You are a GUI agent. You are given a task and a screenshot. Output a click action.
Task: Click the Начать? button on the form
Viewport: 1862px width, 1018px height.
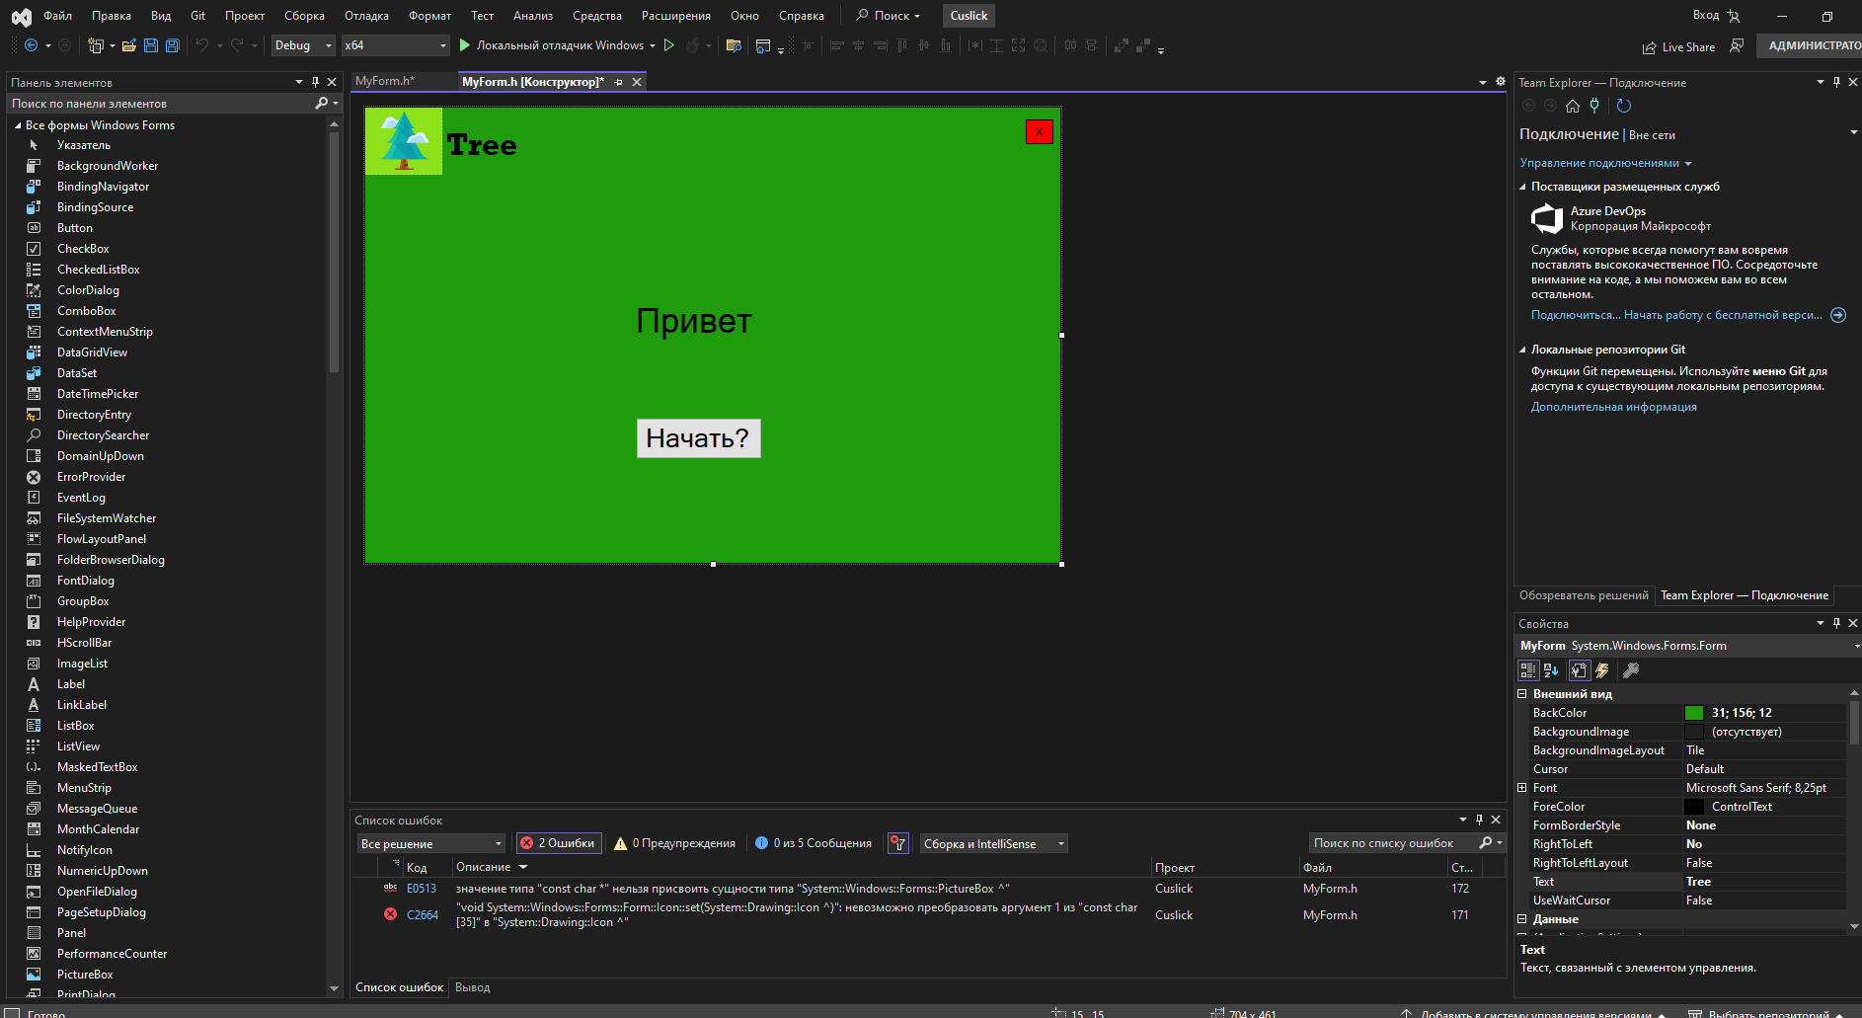(x=698, y=437)
